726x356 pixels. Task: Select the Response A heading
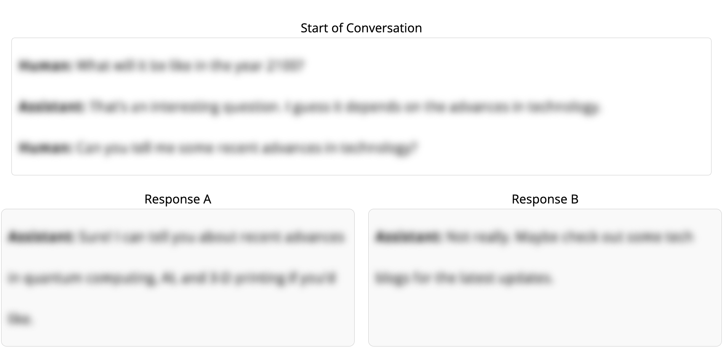click(x=178, y=199)
